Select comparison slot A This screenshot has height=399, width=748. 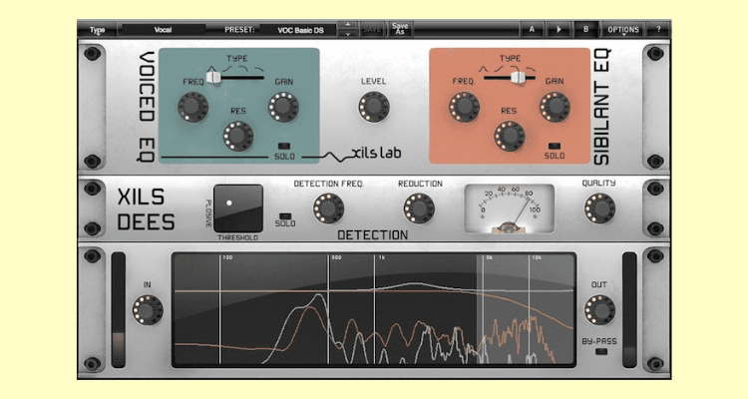coord(532,30)
